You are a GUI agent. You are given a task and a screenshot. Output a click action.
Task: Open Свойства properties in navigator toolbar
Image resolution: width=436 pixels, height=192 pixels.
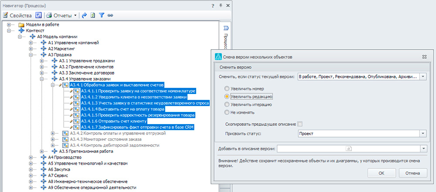point(17,15)
